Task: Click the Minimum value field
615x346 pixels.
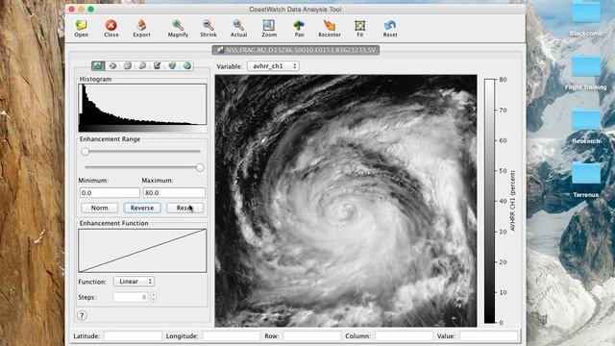Action: (110, 192)
